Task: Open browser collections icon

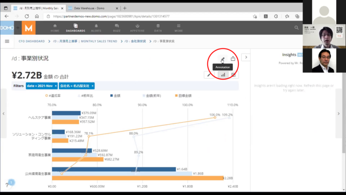Action: [297, 16]
